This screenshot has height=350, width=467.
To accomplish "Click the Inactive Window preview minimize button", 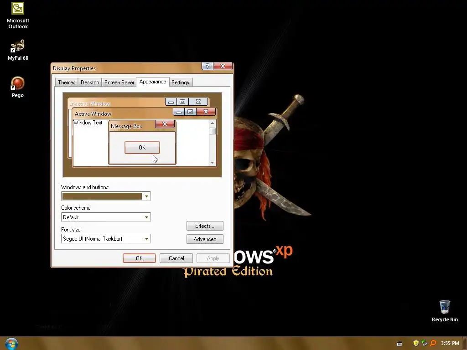I will (171, 102).
